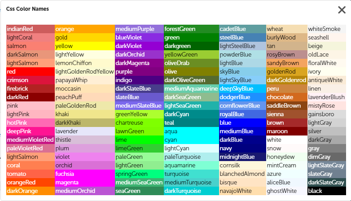This screenshot has width=351, height=201.
Task: Pick the lavenderBlush swatch
Action: [x=327, y=97]
